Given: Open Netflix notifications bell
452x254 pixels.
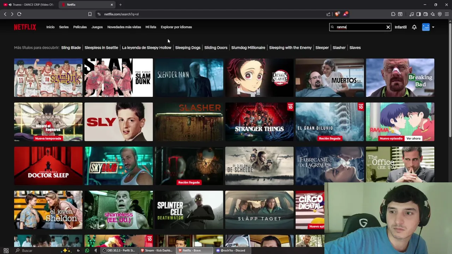Looking at the screenshot, I should tap(414, 27).
